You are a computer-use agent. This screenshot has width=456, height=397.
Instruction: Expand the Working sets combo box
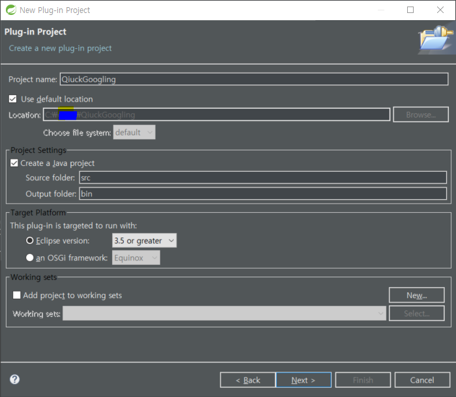(224, 313)
